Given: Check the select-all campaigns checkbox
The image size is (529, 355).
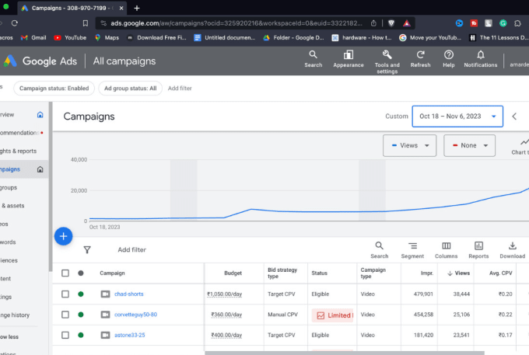Looking at the screenshot, I should (65, 273).
